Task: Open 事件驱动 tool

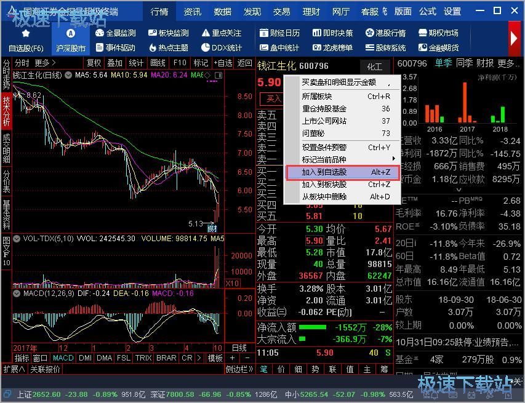Action: [115, 47]
